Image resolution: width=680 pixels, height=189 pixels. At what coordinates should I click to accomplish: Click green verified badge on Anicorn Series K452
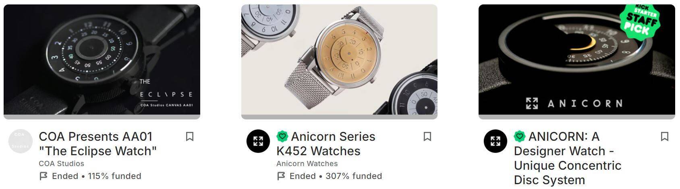pyautogui.click(x=282, y=137)
